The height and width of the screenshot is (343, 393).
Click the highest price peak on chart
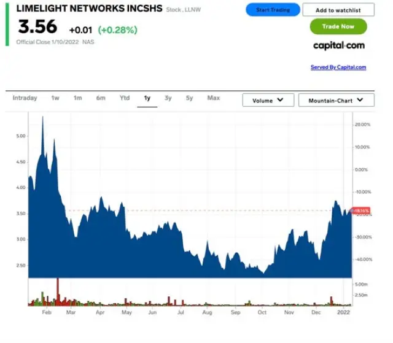[42, 118]
